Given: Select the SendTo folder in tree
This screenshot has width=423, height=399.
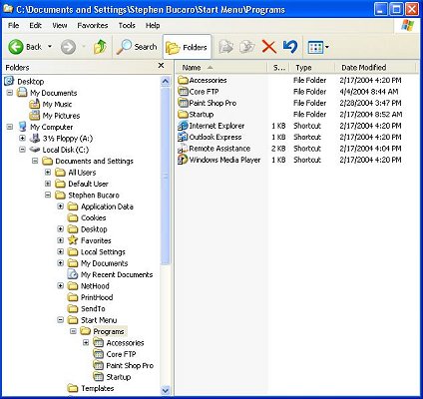Looking at the screenshot, I should click(87, 308).
